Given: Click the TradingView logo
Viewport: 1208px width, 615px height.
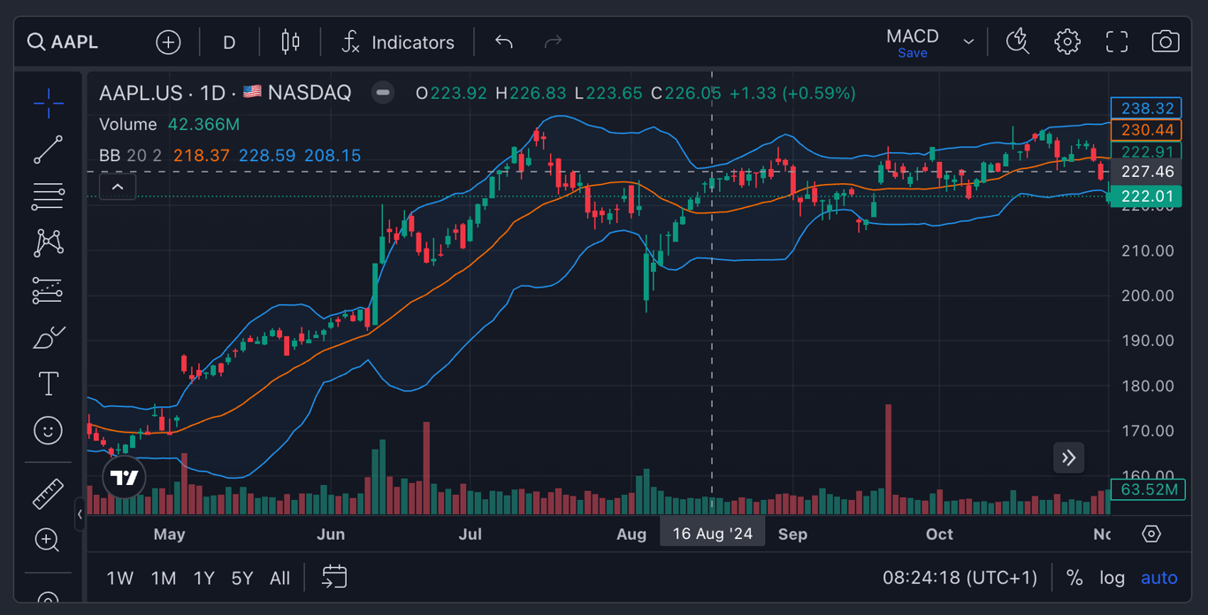Looking at the screenshot, I should pyautogui.click(x=124, y=478).
